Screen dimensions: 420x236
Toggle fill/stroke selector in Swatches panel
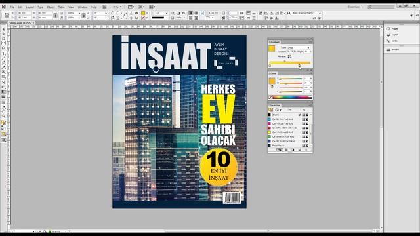coord(271,110)
